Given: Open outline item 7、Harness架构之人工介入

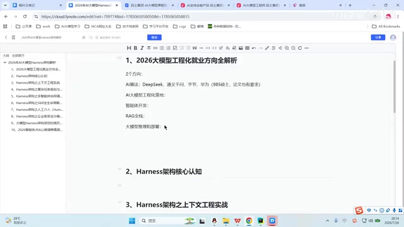Looking at the screenshot, I should [37, 109].
